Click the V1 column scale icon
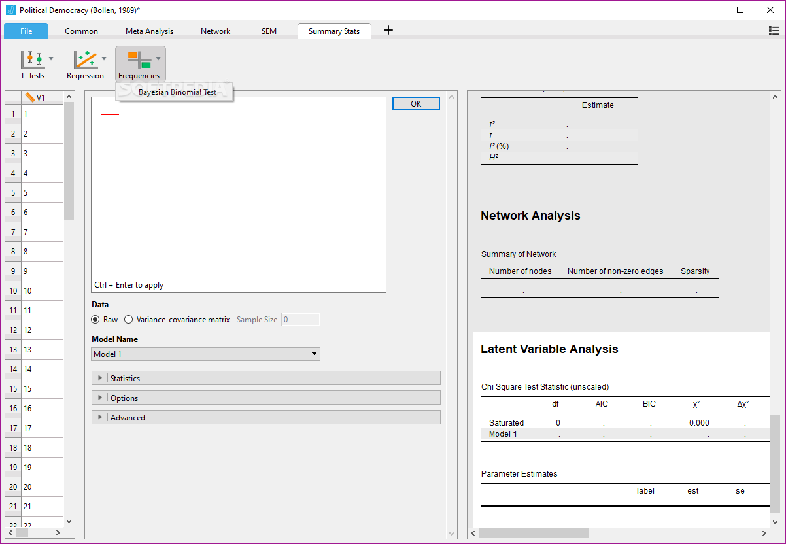 point(30,97)
